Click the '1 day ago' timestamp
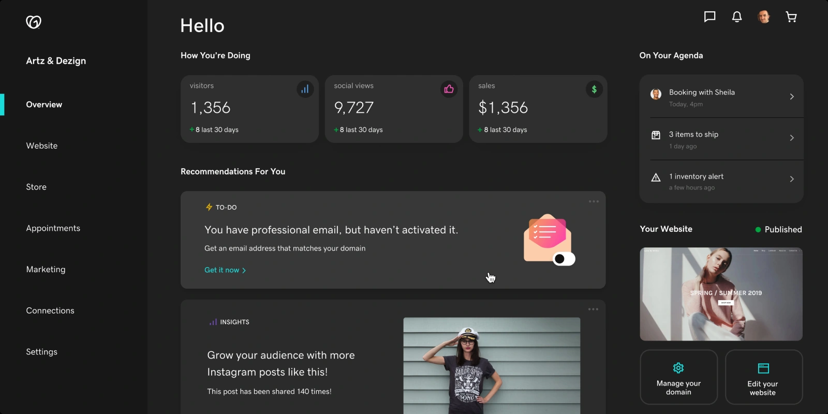Image resolution: width=828 pixels, height=414 pixels. click(x=683, y=146)
